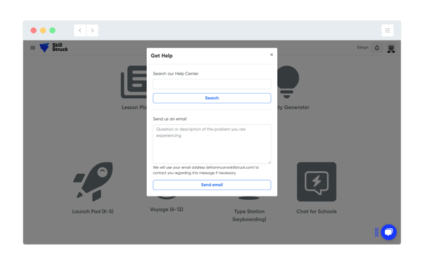Open the notifications bell
This screenshot has width=424, height=265.
377,48
